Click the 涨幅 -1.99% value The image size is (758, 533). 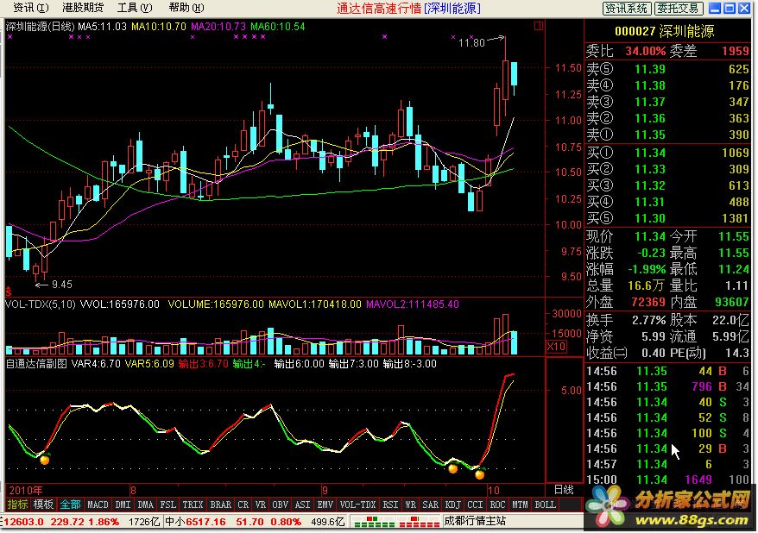pos(647,269)
